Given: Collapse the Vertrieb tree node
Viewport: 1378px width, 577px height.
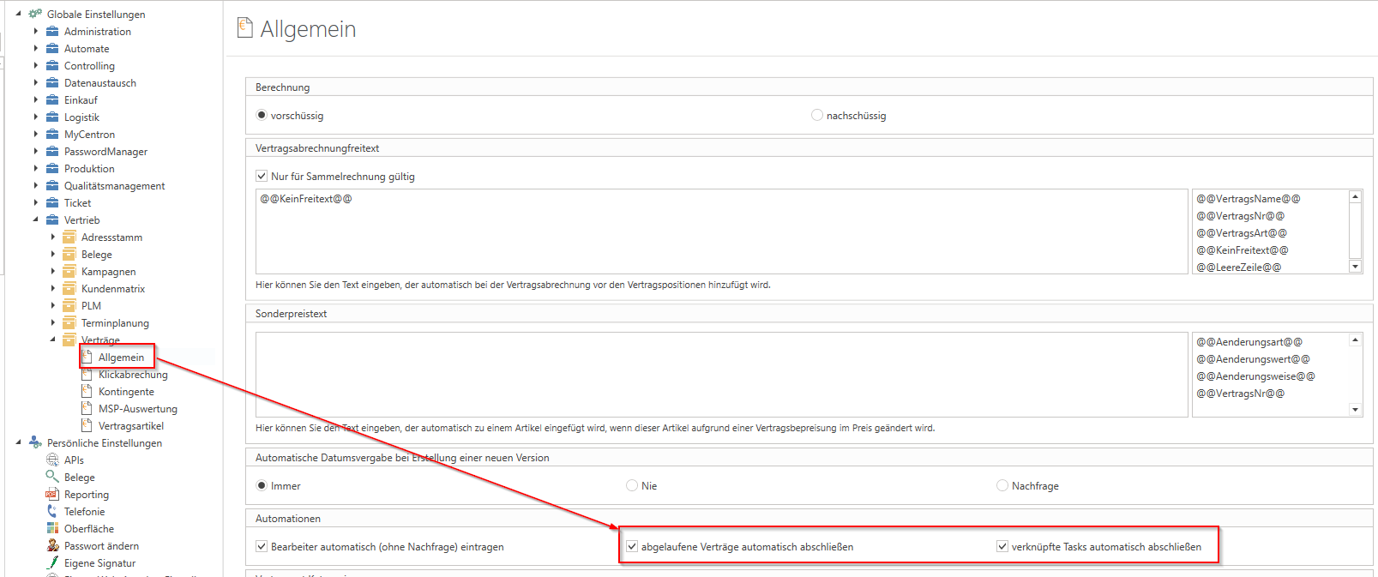Looking at the screenshot, I should pos(35,219).
